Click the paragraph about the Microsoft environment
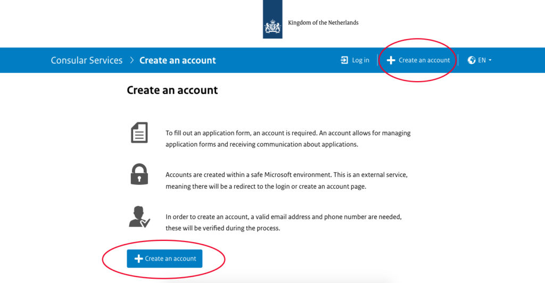 coord(286,180)
